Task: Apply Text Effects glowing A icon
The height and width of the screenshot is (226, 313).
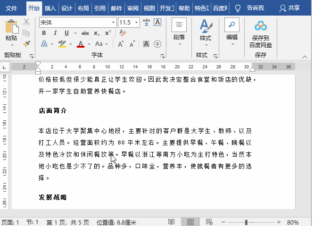Action: click(44, 44)
